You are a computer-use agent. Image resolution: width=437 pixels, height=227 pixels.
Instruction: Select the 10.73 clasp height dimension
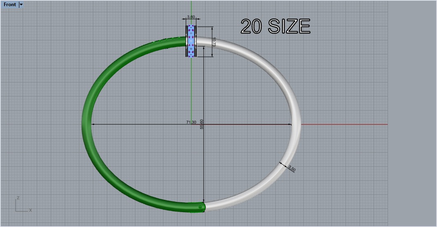coord(214,42)
